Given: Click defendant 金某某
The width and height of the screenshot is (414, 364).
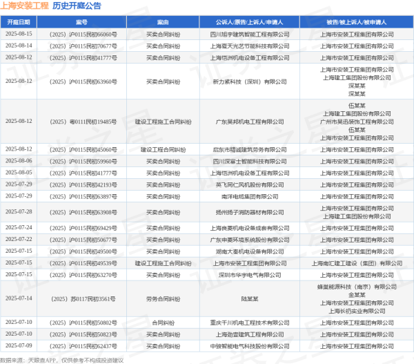Looking at the screenshot, I should tap(357, 295).
